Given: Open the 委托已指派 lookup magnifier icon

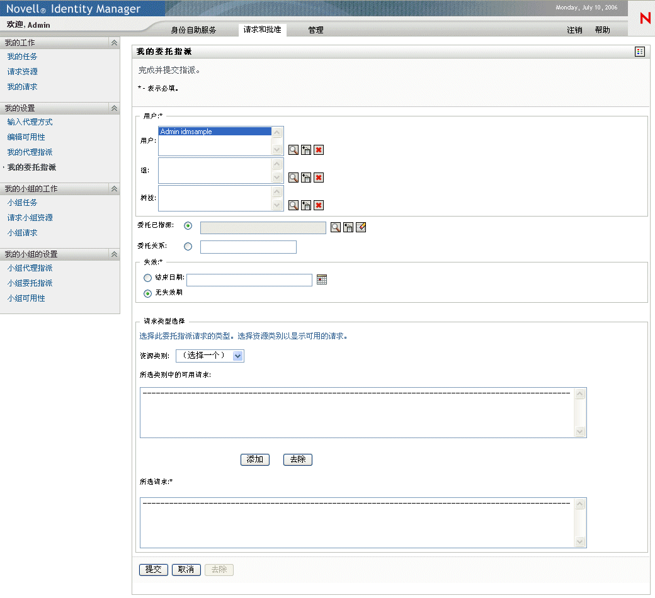Looking at the screenshot, I should coord(336,227).
